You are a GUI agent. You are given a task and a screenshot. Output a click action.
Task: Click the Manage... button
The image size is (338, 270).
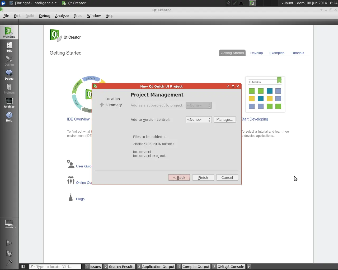click(225, 119)
